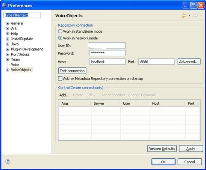
Task: Expand the Install/Update tree node
Action: (x=8, y=39)
